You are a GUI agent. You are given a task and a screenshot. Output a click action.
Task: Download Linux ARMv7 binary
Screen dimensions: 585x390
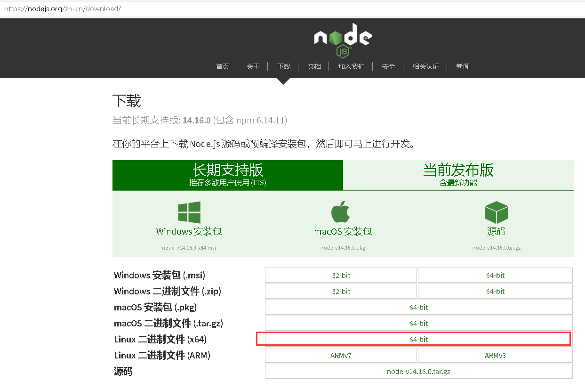click(341, 355)
